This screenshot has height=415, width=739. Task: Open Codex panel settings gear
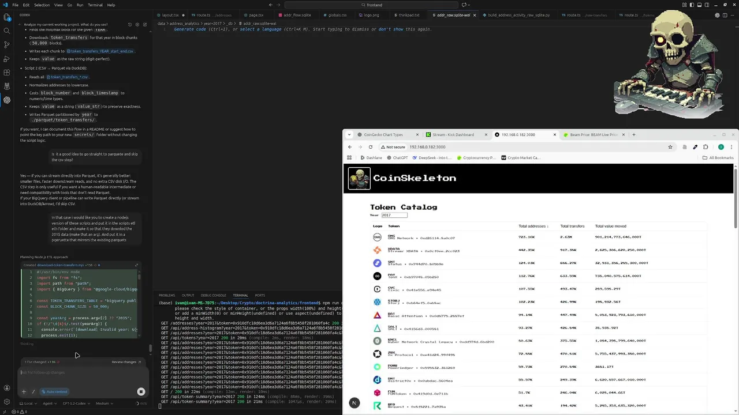click(137, 25)
